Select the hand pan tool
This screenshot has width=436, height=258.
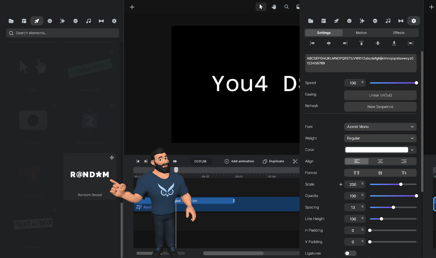click(x=274, y=7)
